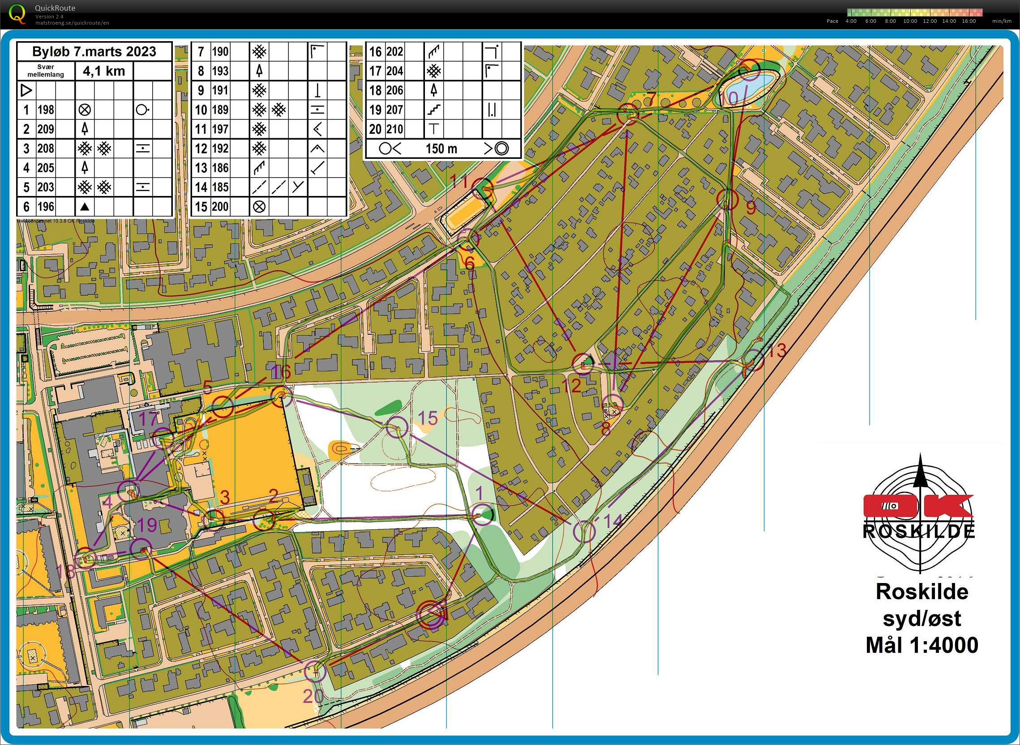Screen dimensions: 1020x745
Task: Click the '150 m' finish distance text
Action: (441, 149)
